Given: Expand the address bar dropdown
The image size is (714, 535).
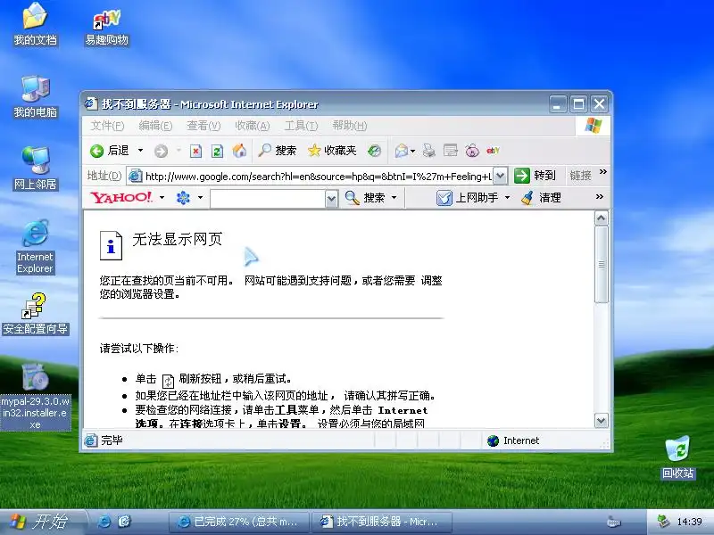Looking at the screenshot, I should pyautogui.click(x=500, y=176).
